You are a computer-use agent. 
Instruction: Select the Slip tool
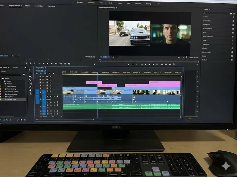(30, 83)
